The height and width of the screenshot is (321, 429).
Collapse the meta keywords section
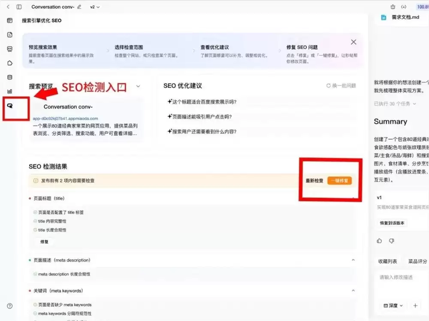[x=353, y=291]
